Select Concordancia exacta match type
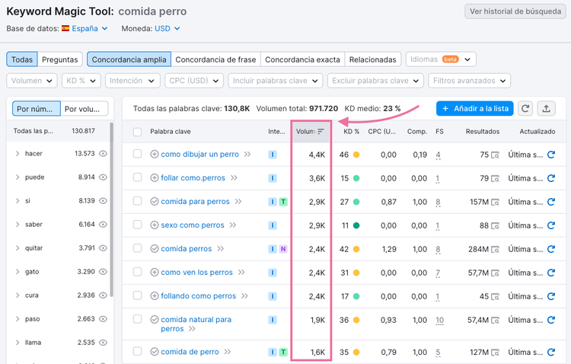Screen dimensions: 571x364 (302, 59)
